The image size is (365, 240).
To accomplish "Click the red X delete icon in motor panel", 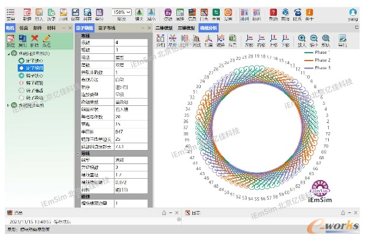I will coord(34,40).
